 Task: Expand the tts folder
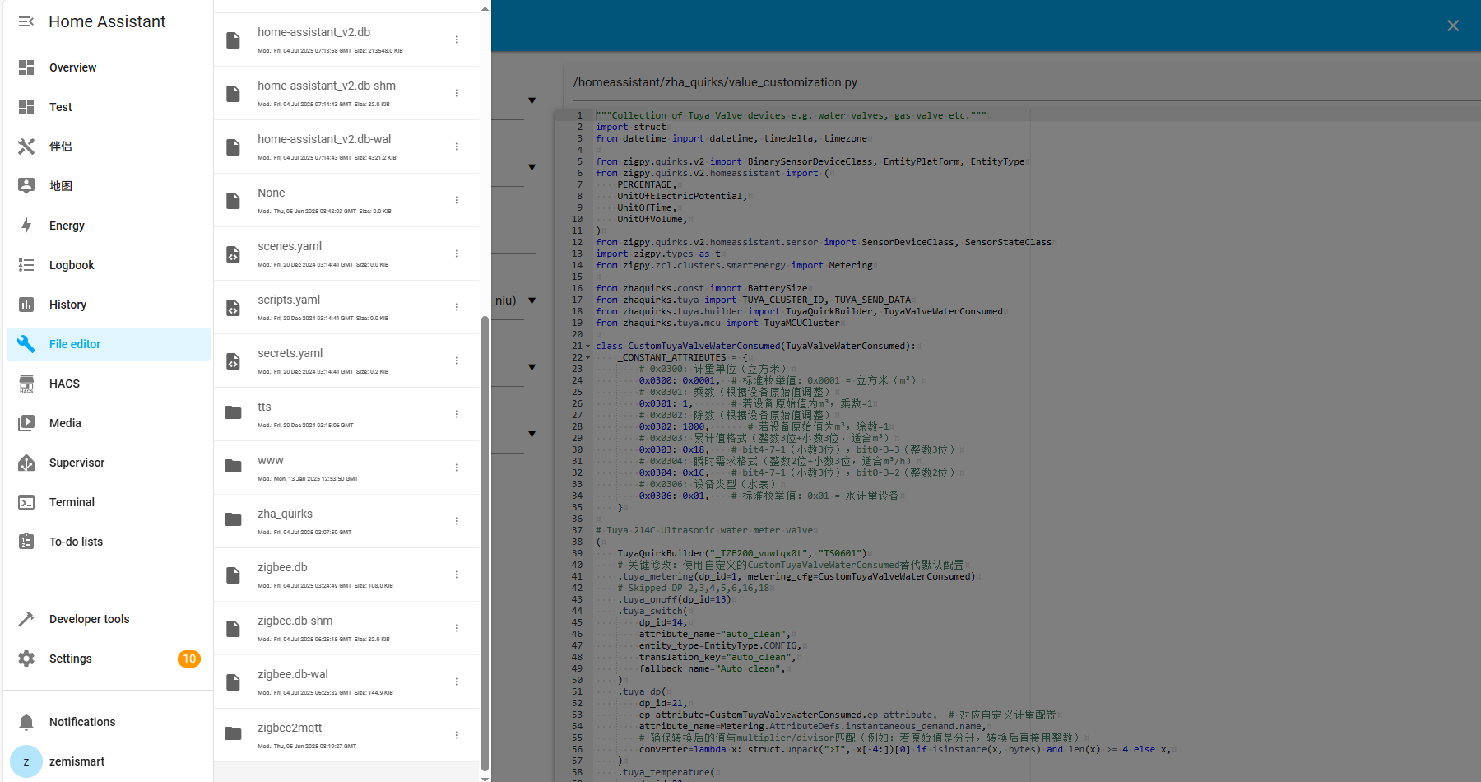(x=264, y=407)
